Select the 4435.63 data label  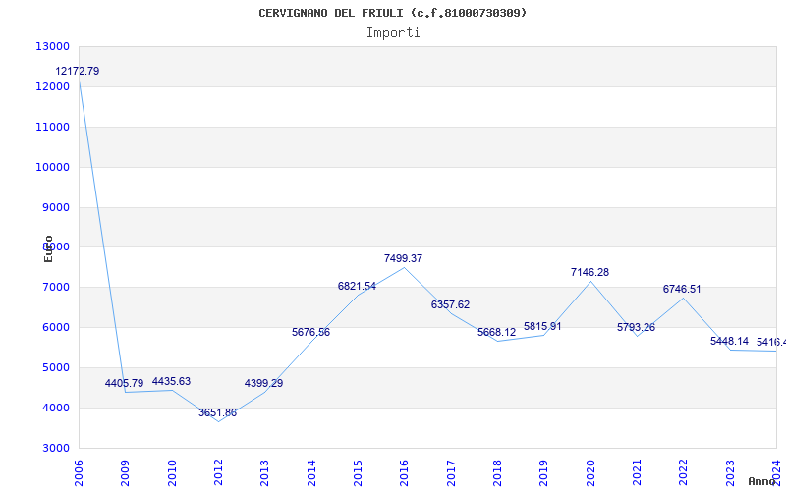pyautogui.click(x=171, y=381)
